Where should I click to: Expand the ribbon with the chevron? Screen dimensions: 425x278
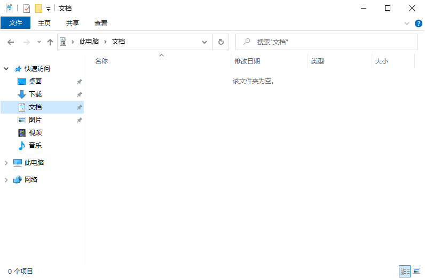pos(407,23)
